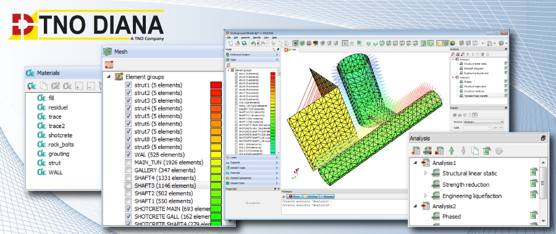Click the scroll-down arrow in Analysis panel
The height and width of the screenshot is (234, 556).
click(543, 220)
